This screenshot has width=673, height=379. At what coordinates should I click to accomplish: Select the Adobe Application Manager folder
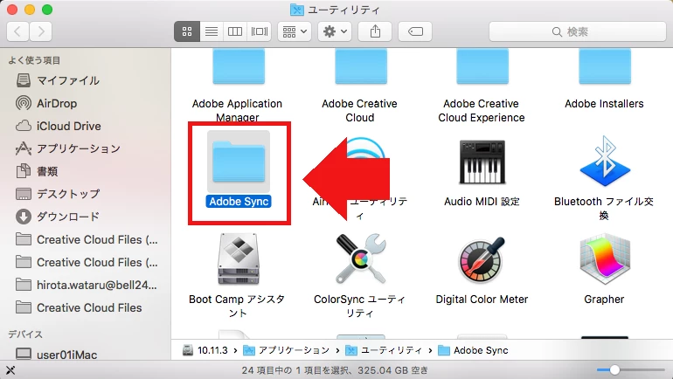coord(239,66)
